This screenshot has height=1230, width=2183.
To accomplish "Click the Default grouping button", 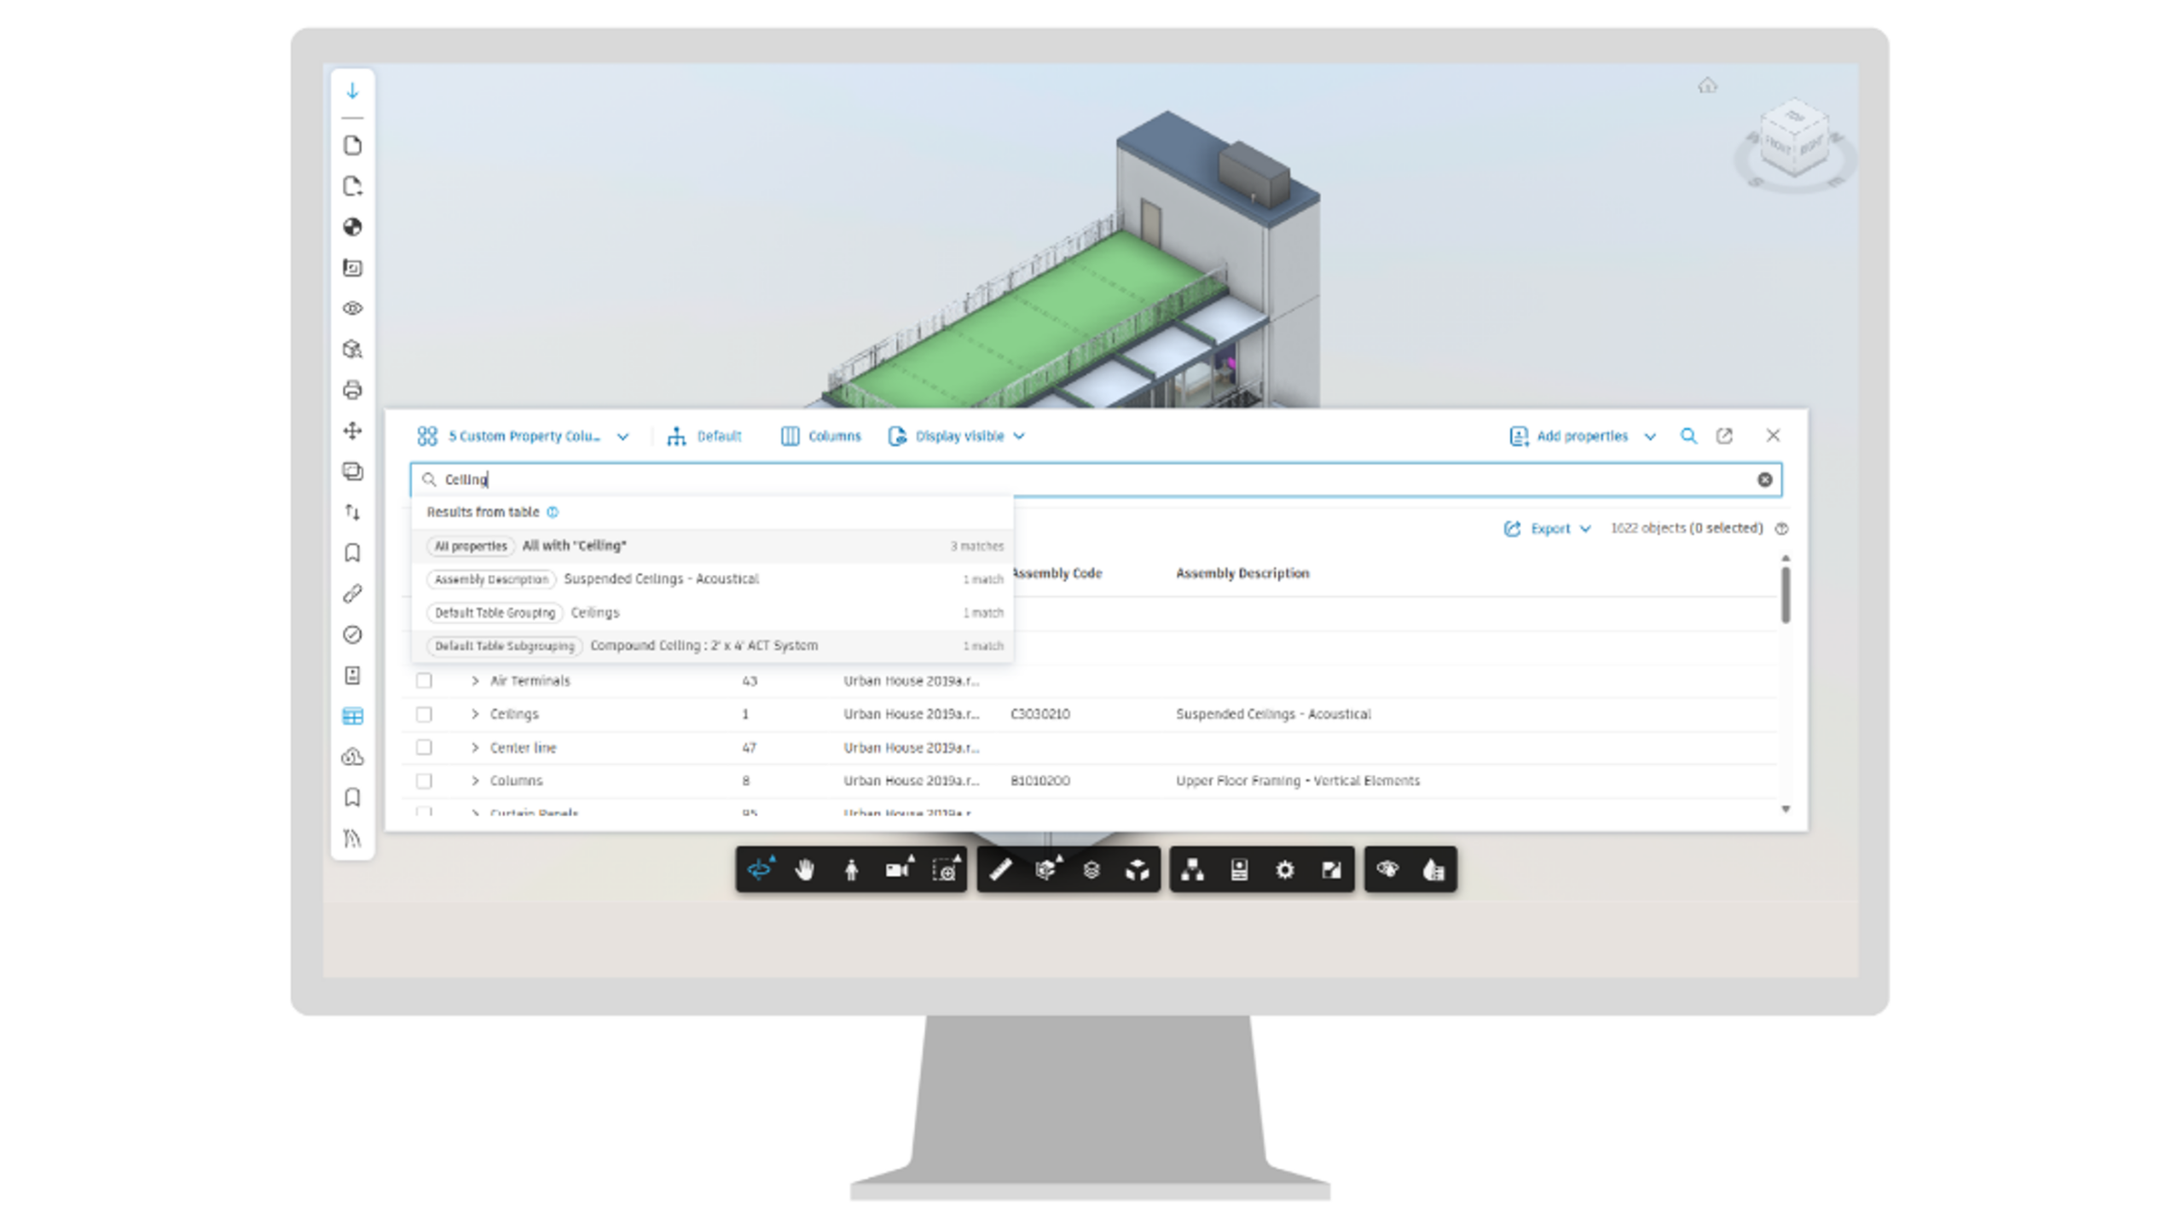I will click(704, 436).
